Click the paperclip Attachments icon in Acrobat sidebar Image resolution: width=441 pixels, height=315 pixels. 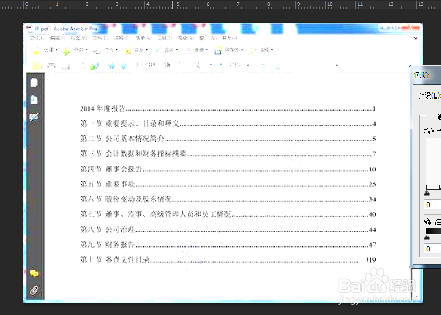coord(34,290)
